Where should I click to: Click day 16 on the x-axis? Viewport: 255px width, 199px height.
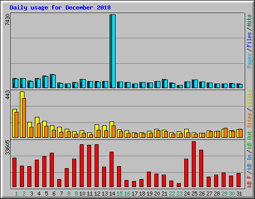point(127,194)
